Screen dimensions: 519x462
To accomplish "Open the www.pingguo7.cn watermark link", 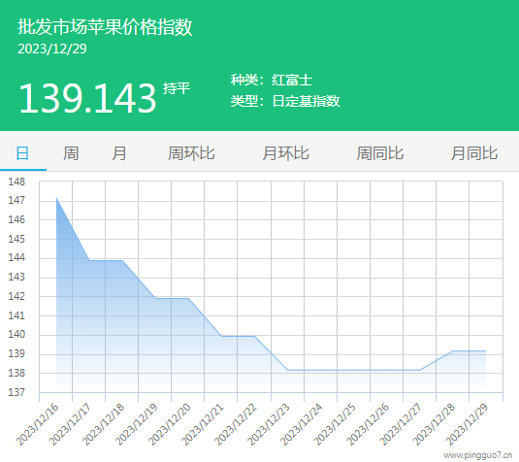I will click(x=478, y=455).
